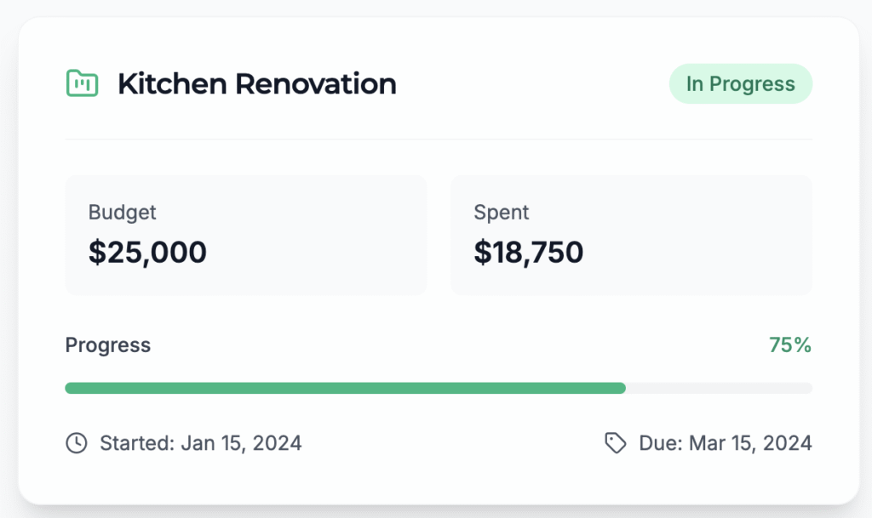The height and width of the screenshot is (518, 872).
Task: Select the In Progress status badge
Action: pyautogui.click(x=741, y=84)
